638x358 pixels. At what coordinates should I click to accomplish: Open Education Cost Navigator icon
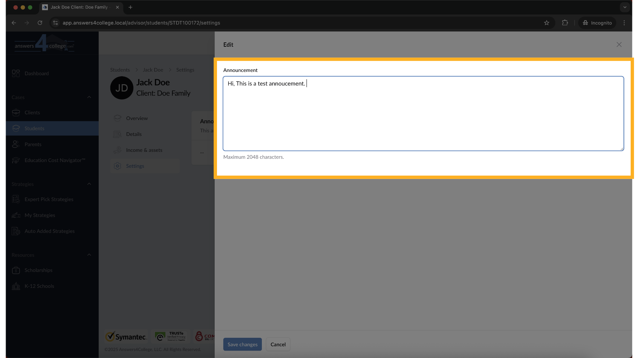pos(16,160)
